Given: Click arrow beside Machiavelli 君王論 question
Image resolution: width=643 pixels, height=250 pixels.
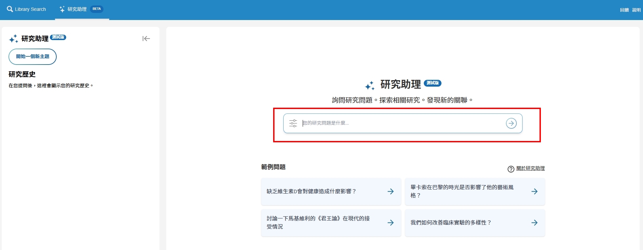Looking at the screenshot, I should pyautogui.click(x=391, y=223).
